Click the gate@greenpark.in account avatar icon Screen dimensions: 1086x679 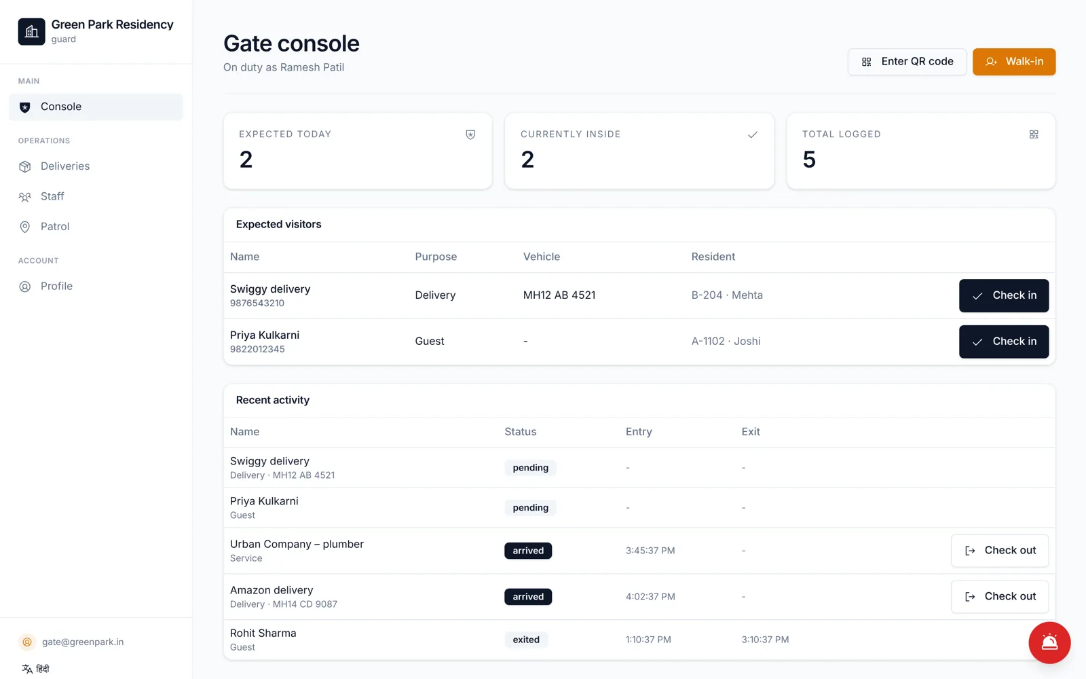click(x=27, y=642)
